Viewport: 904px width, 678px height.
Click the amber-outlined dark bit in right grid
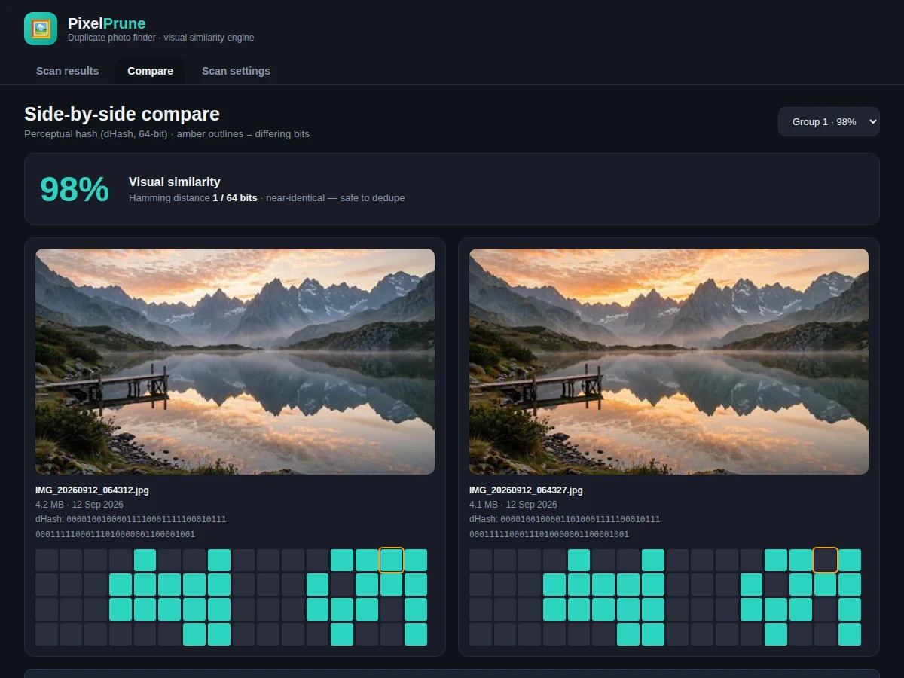pyautogui.click(x=825, y=560)
